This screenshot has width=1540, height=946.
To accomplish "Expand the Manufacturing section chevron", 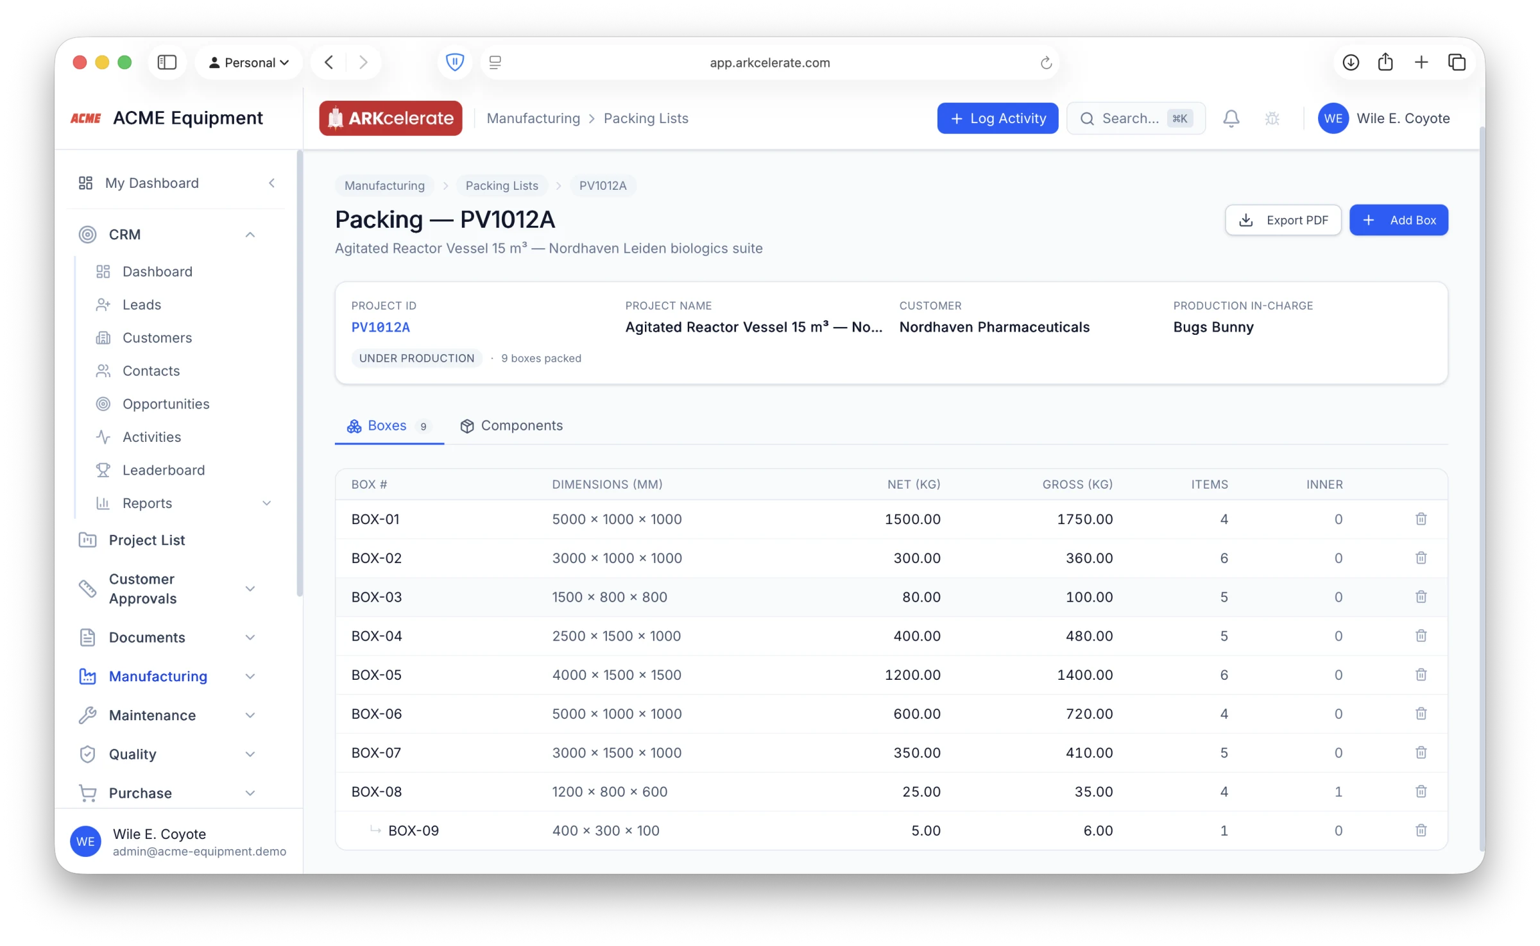I will pyautogui.click(x=250, y=677).
